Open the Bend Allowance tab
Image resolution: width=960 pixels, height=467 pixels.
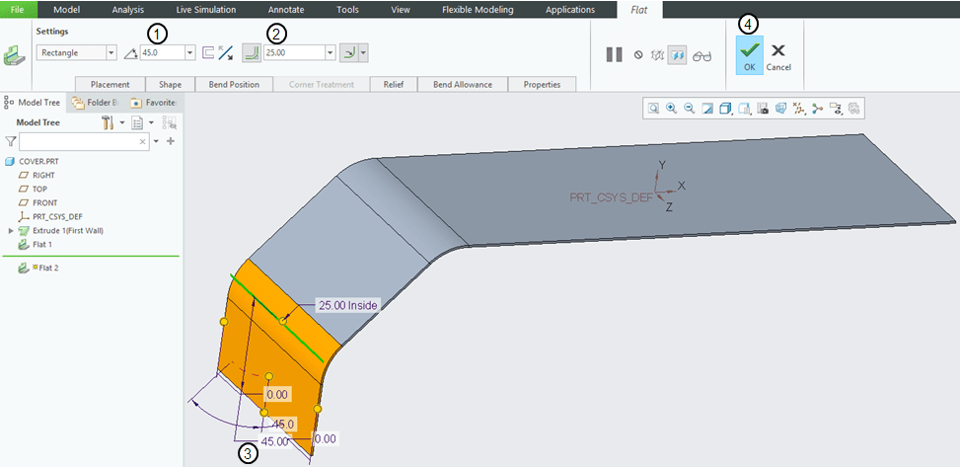pyautogui.click(x=462, y=85)
